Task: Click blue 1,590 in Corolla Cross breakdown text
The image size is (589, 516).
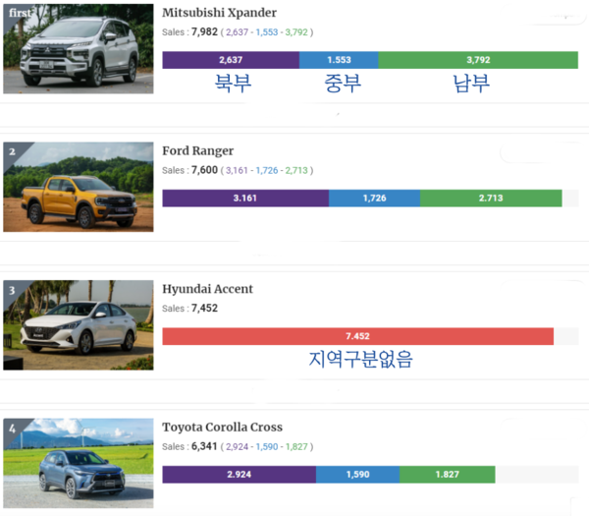Action: 267,447
